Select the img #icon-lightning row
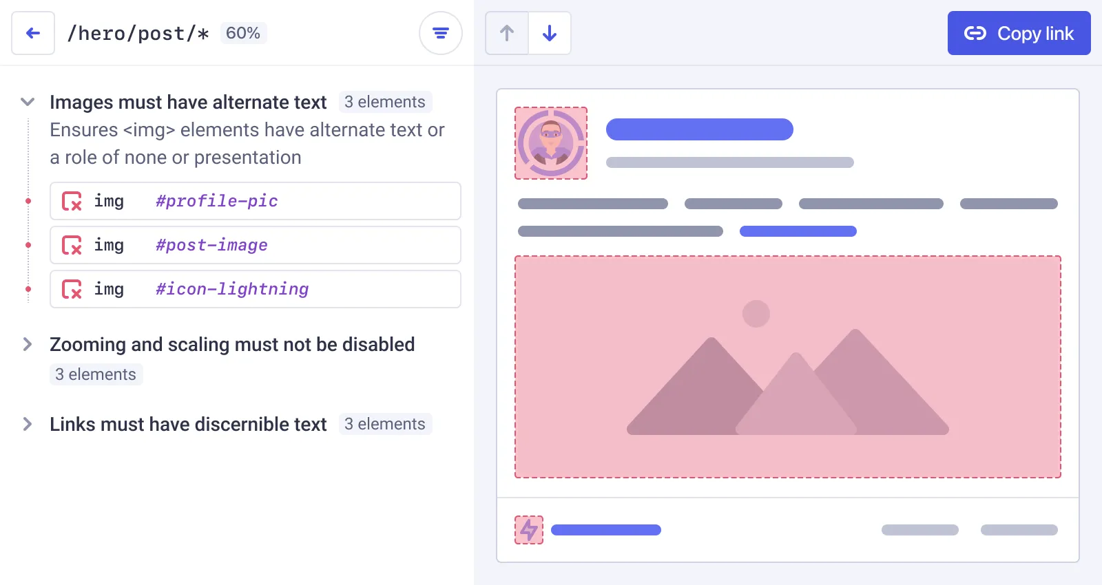Screen dimensions: 1102x585 click(255, 289)
